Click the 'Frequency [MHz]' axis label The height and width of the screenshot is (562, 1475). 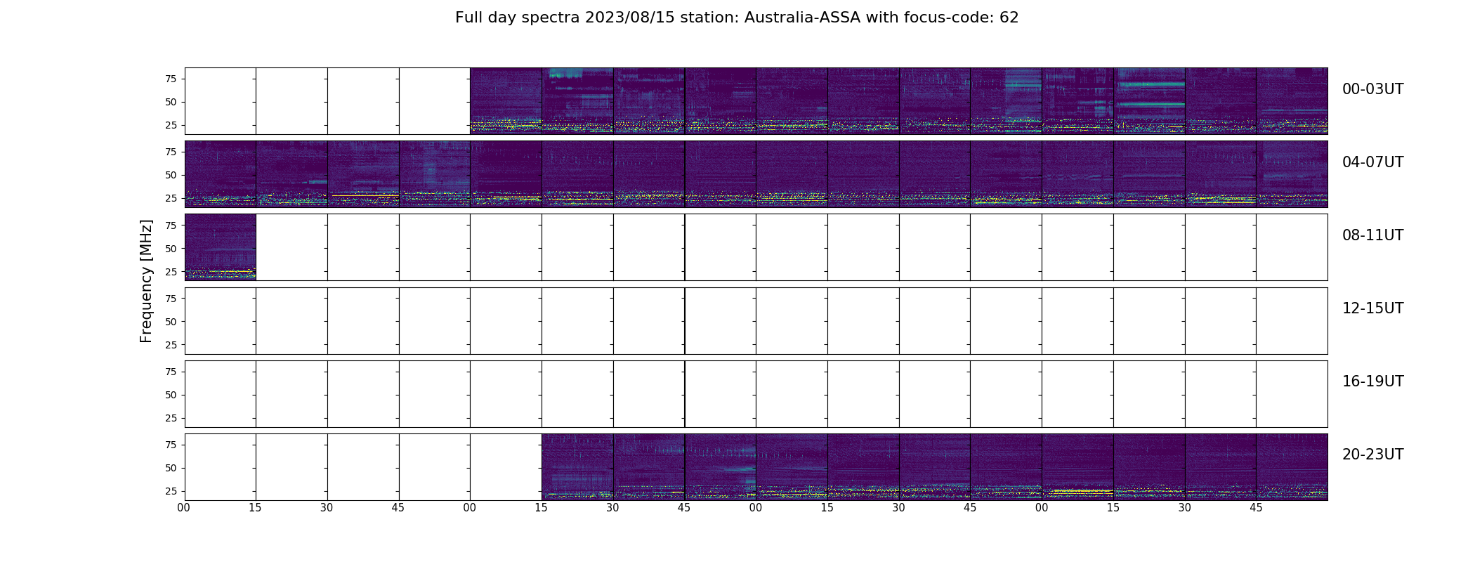pos(146,281)
